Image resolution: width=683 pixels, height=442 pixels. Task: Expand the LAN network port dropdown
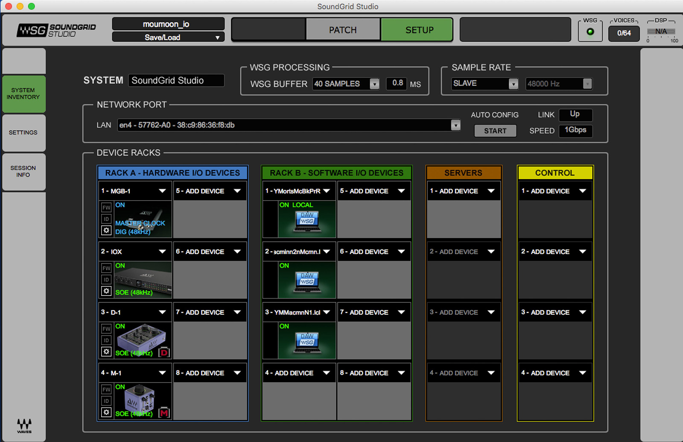[x=289, y=125]
